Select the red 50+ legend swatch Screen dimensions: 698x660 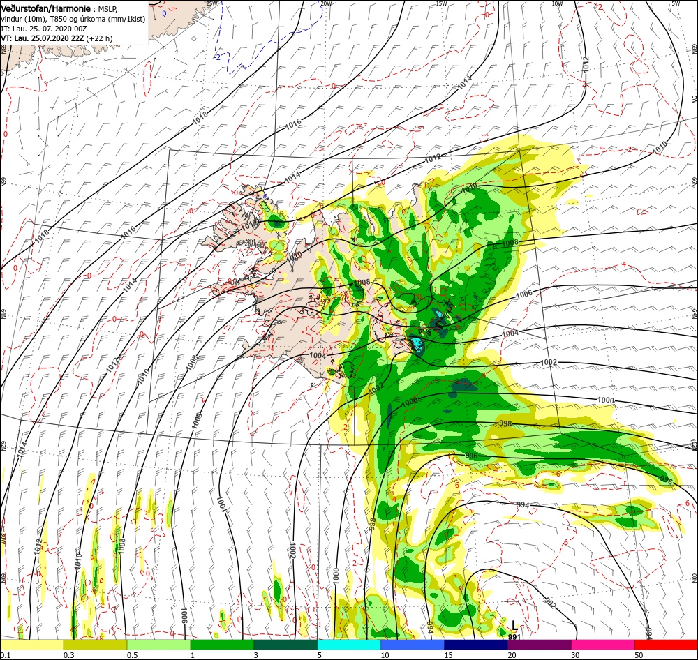666,645
